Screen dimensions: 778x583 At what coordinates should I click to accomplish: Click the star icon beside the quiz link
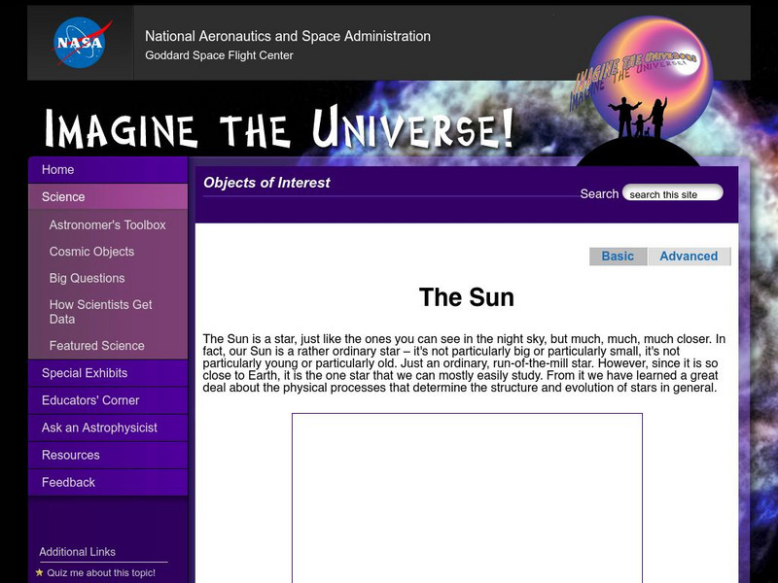click(41, 573)
